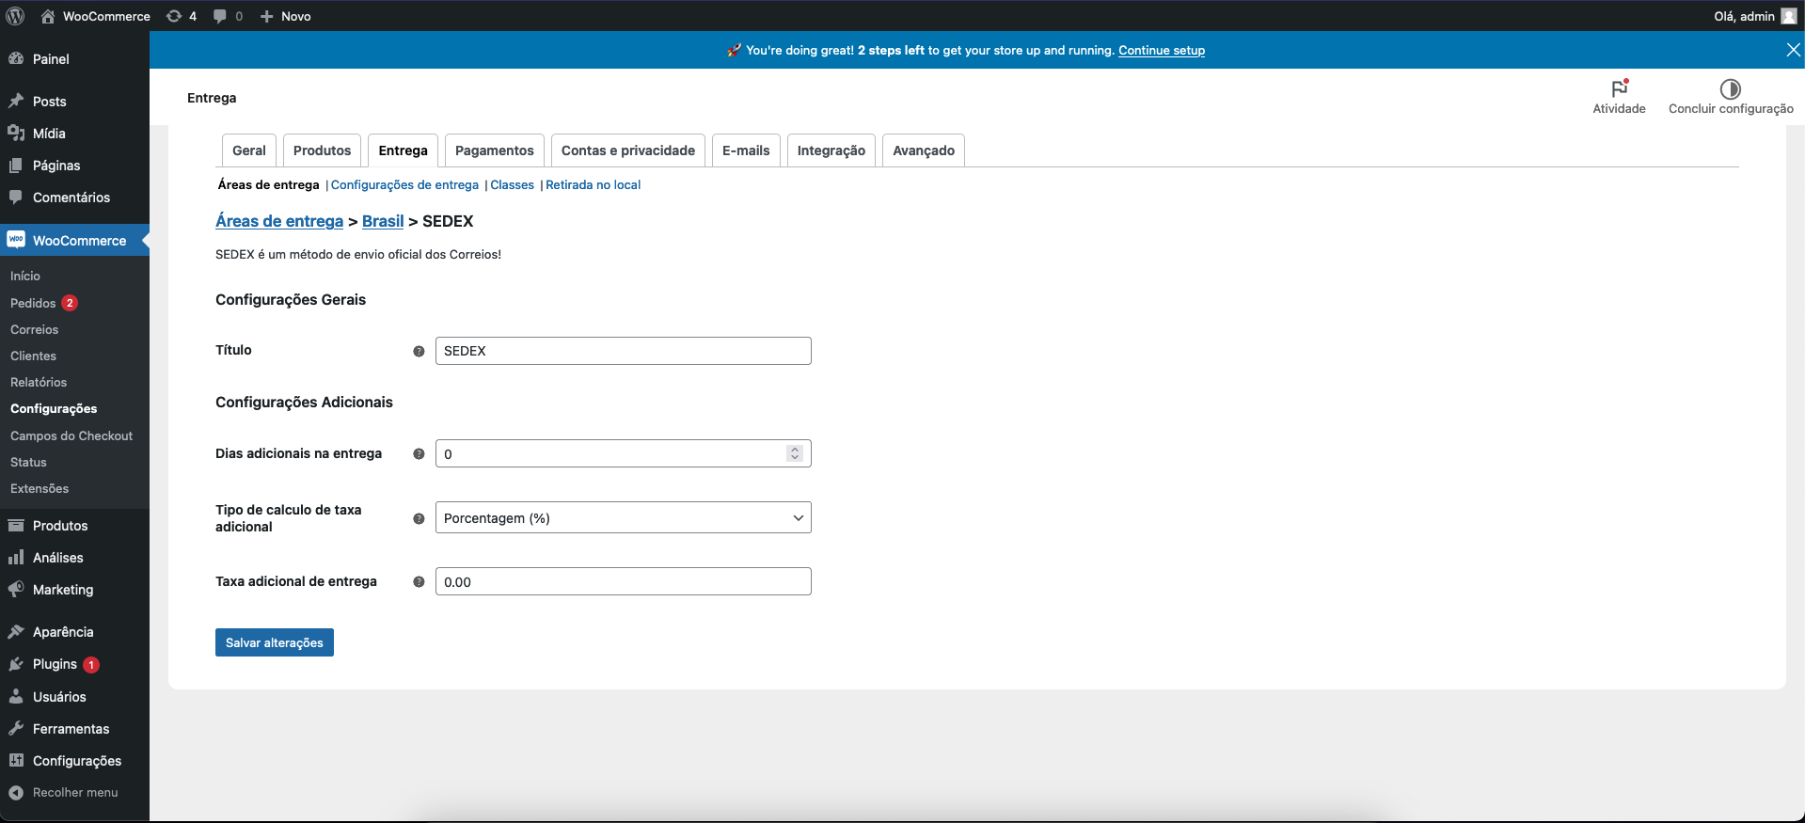Show help for Tipo de calculo
The image size is (1805, 823).
click(419, 518)
